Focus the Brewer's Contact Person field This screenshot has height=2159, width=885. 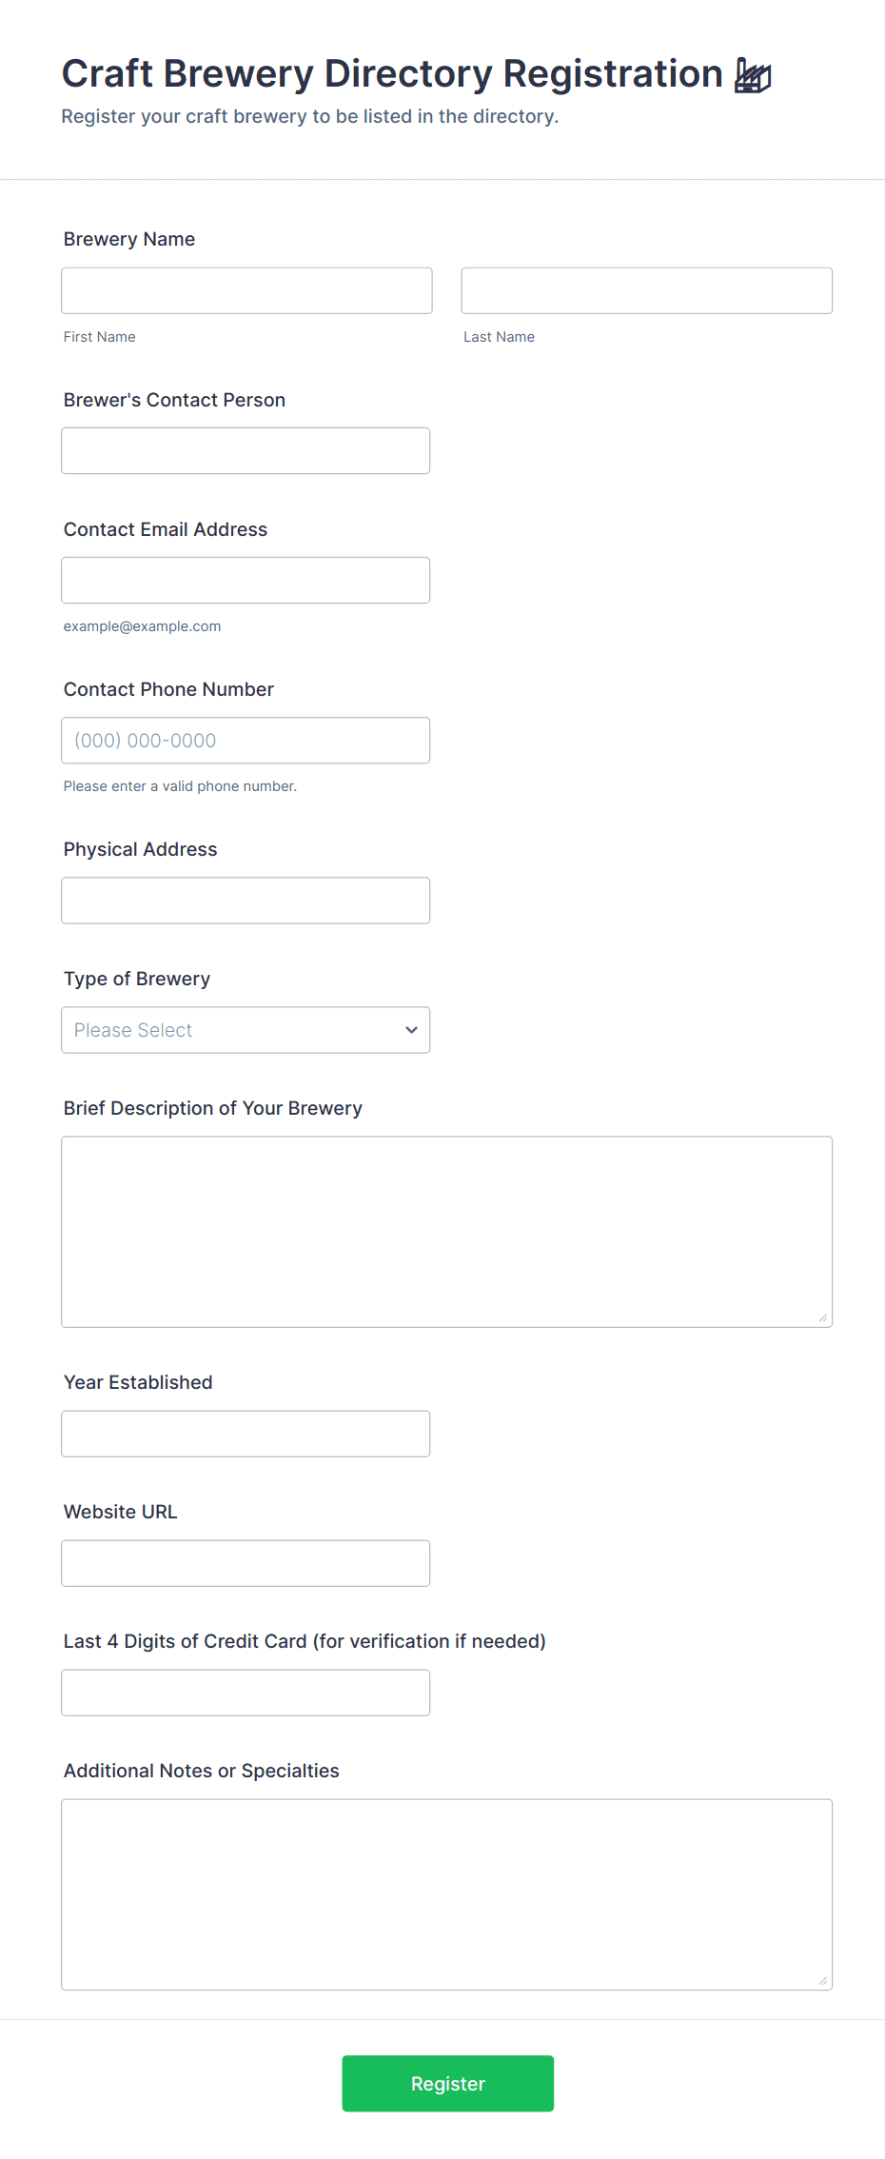click(246, 450)
